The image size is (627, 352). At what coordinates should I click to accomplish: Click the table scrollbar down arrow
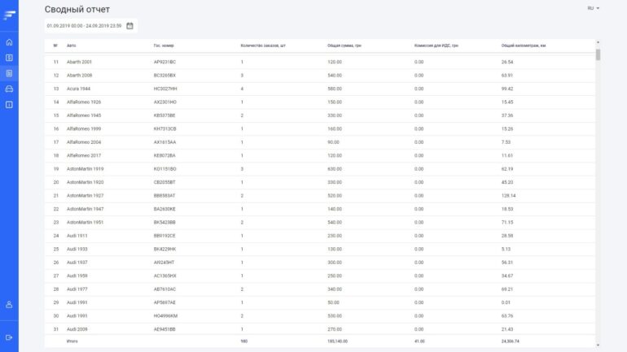click(598, 345)
